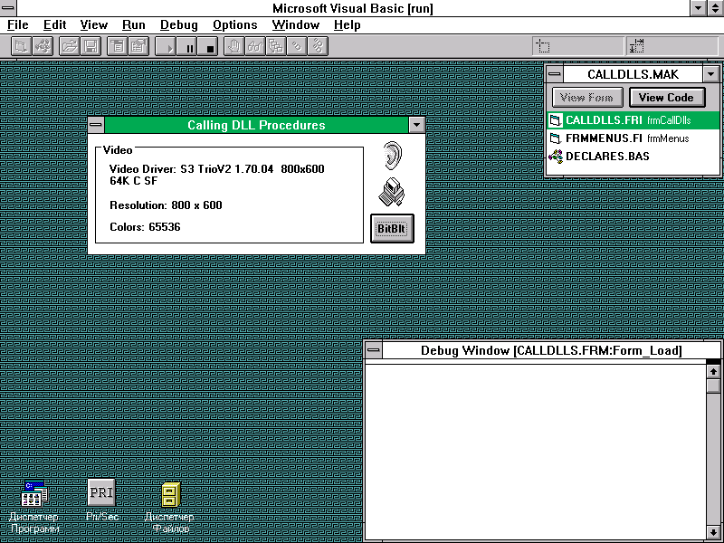Click the Open Project folder icon
724x543 pixels.
70,46
